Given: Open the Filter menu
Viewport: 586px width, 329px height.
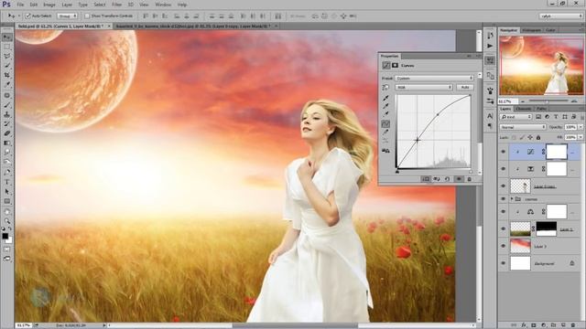Looking at the screenshot, I should [116, 5].
